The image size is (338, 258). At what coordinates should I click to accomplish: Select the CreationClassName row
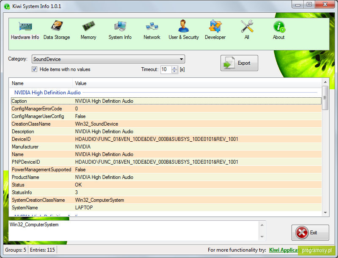pyautogui.click(x=166, y=124)
